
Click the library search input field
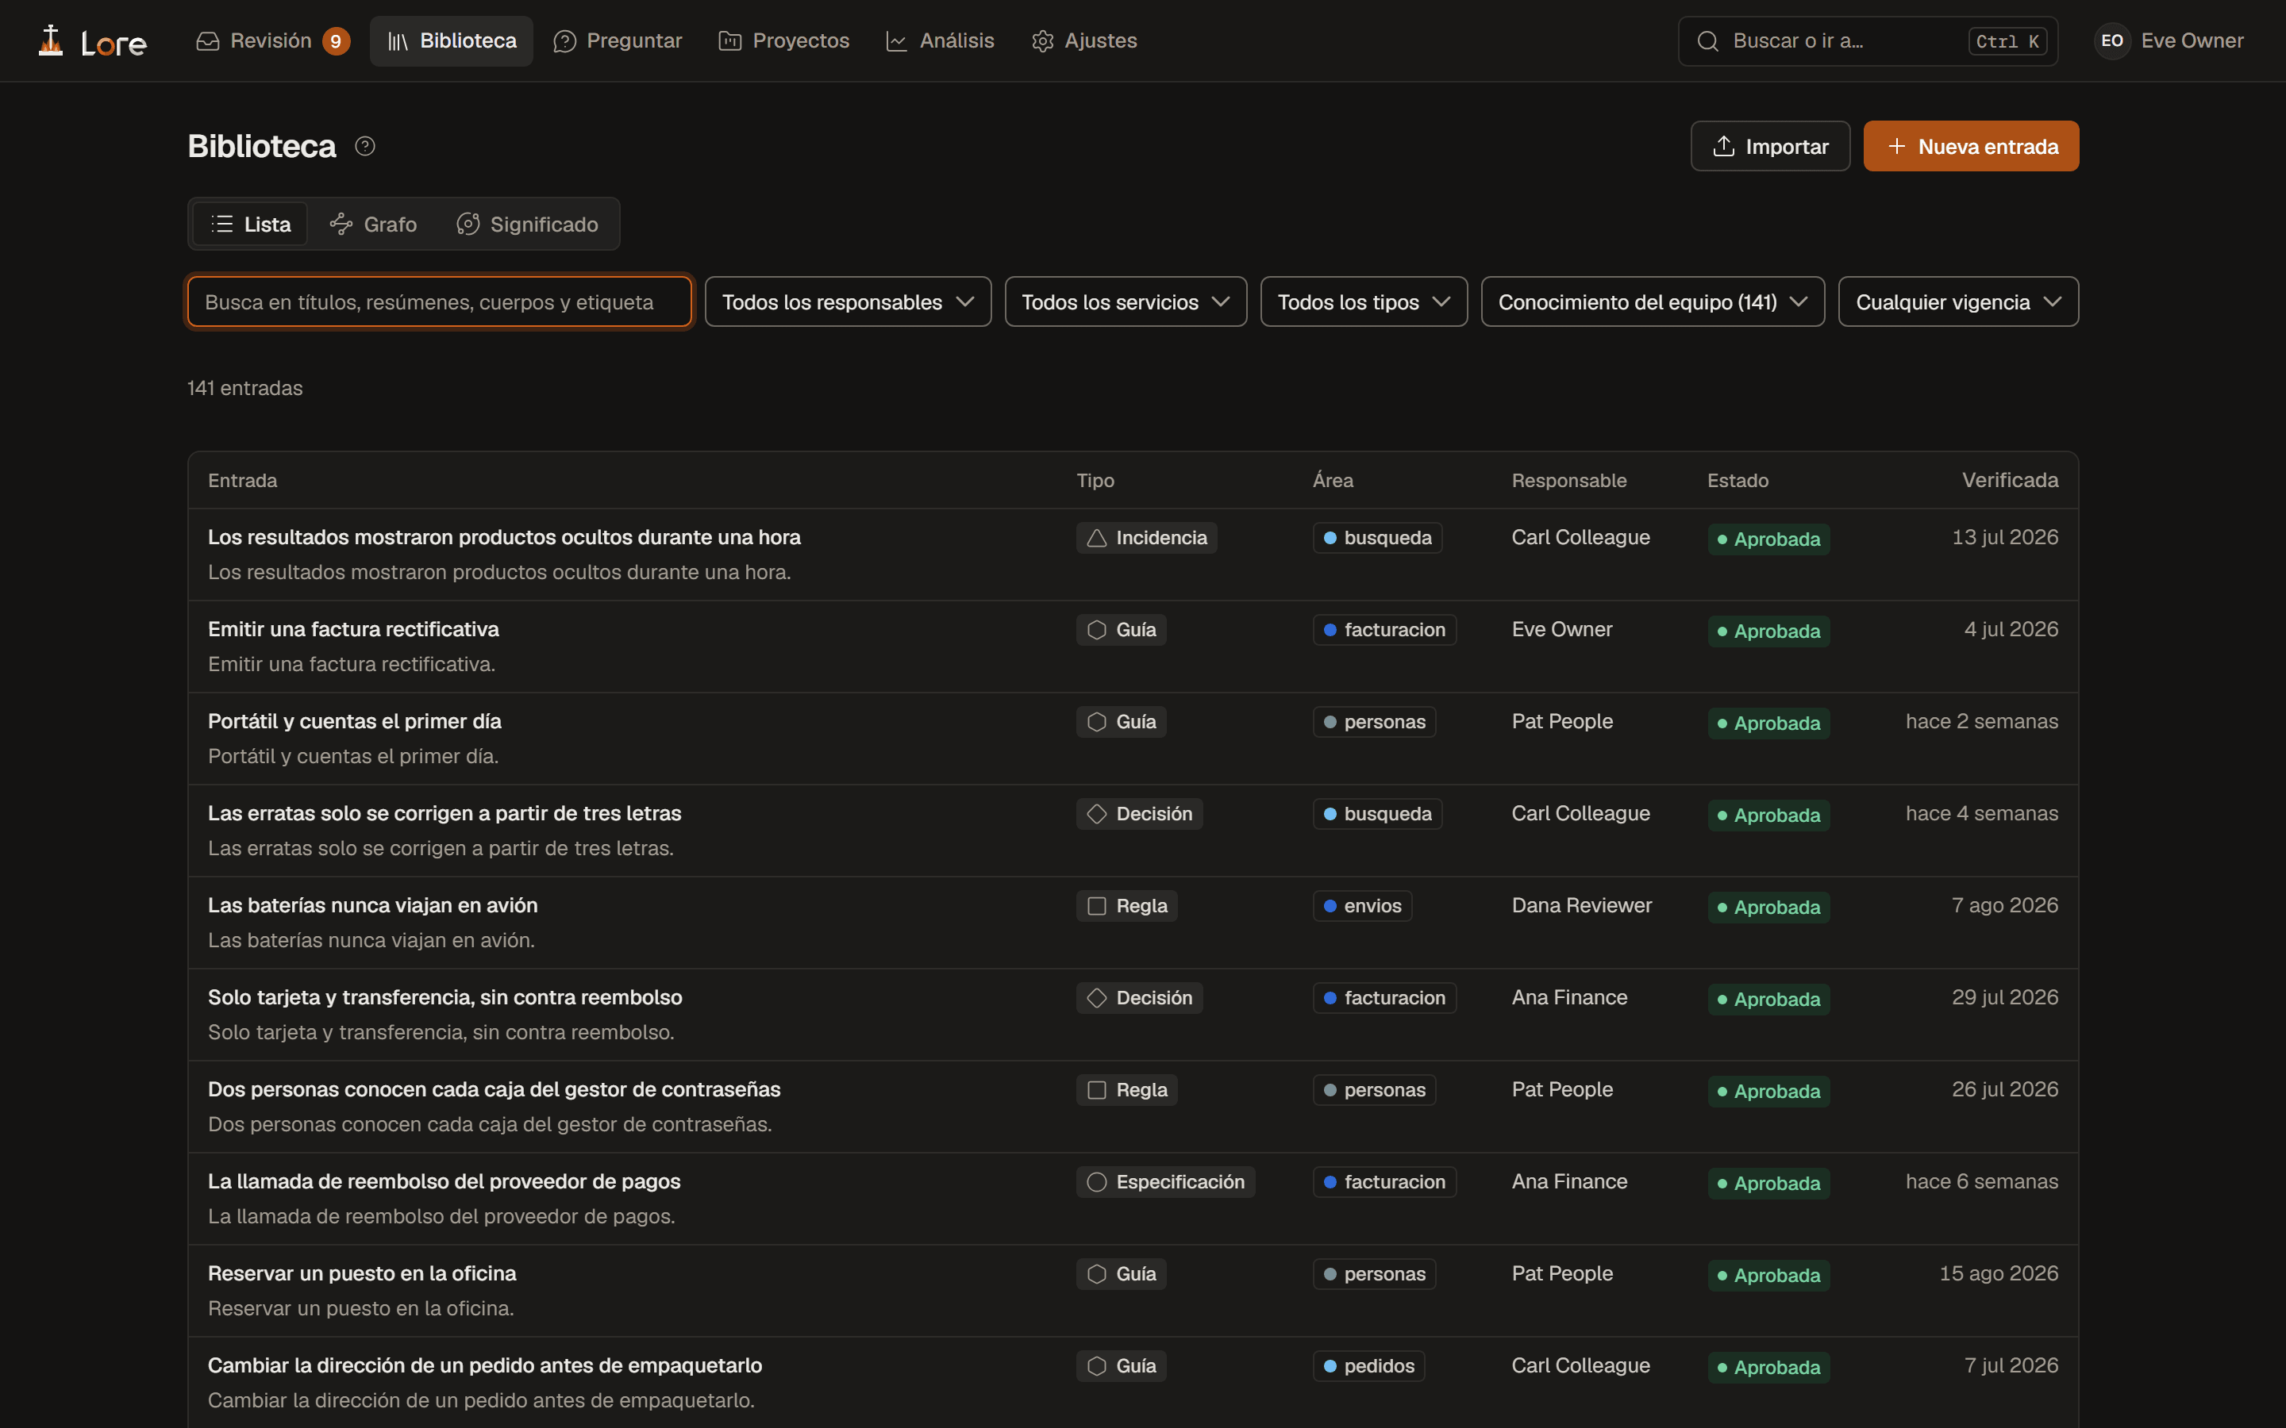(439, 302)
